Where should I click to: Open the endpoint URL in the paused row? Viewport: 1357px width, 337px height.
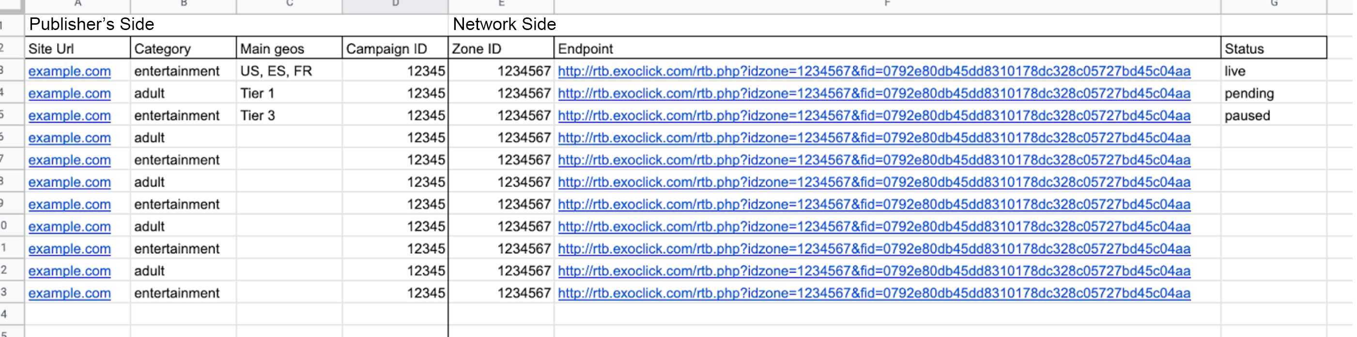(873, 115)
